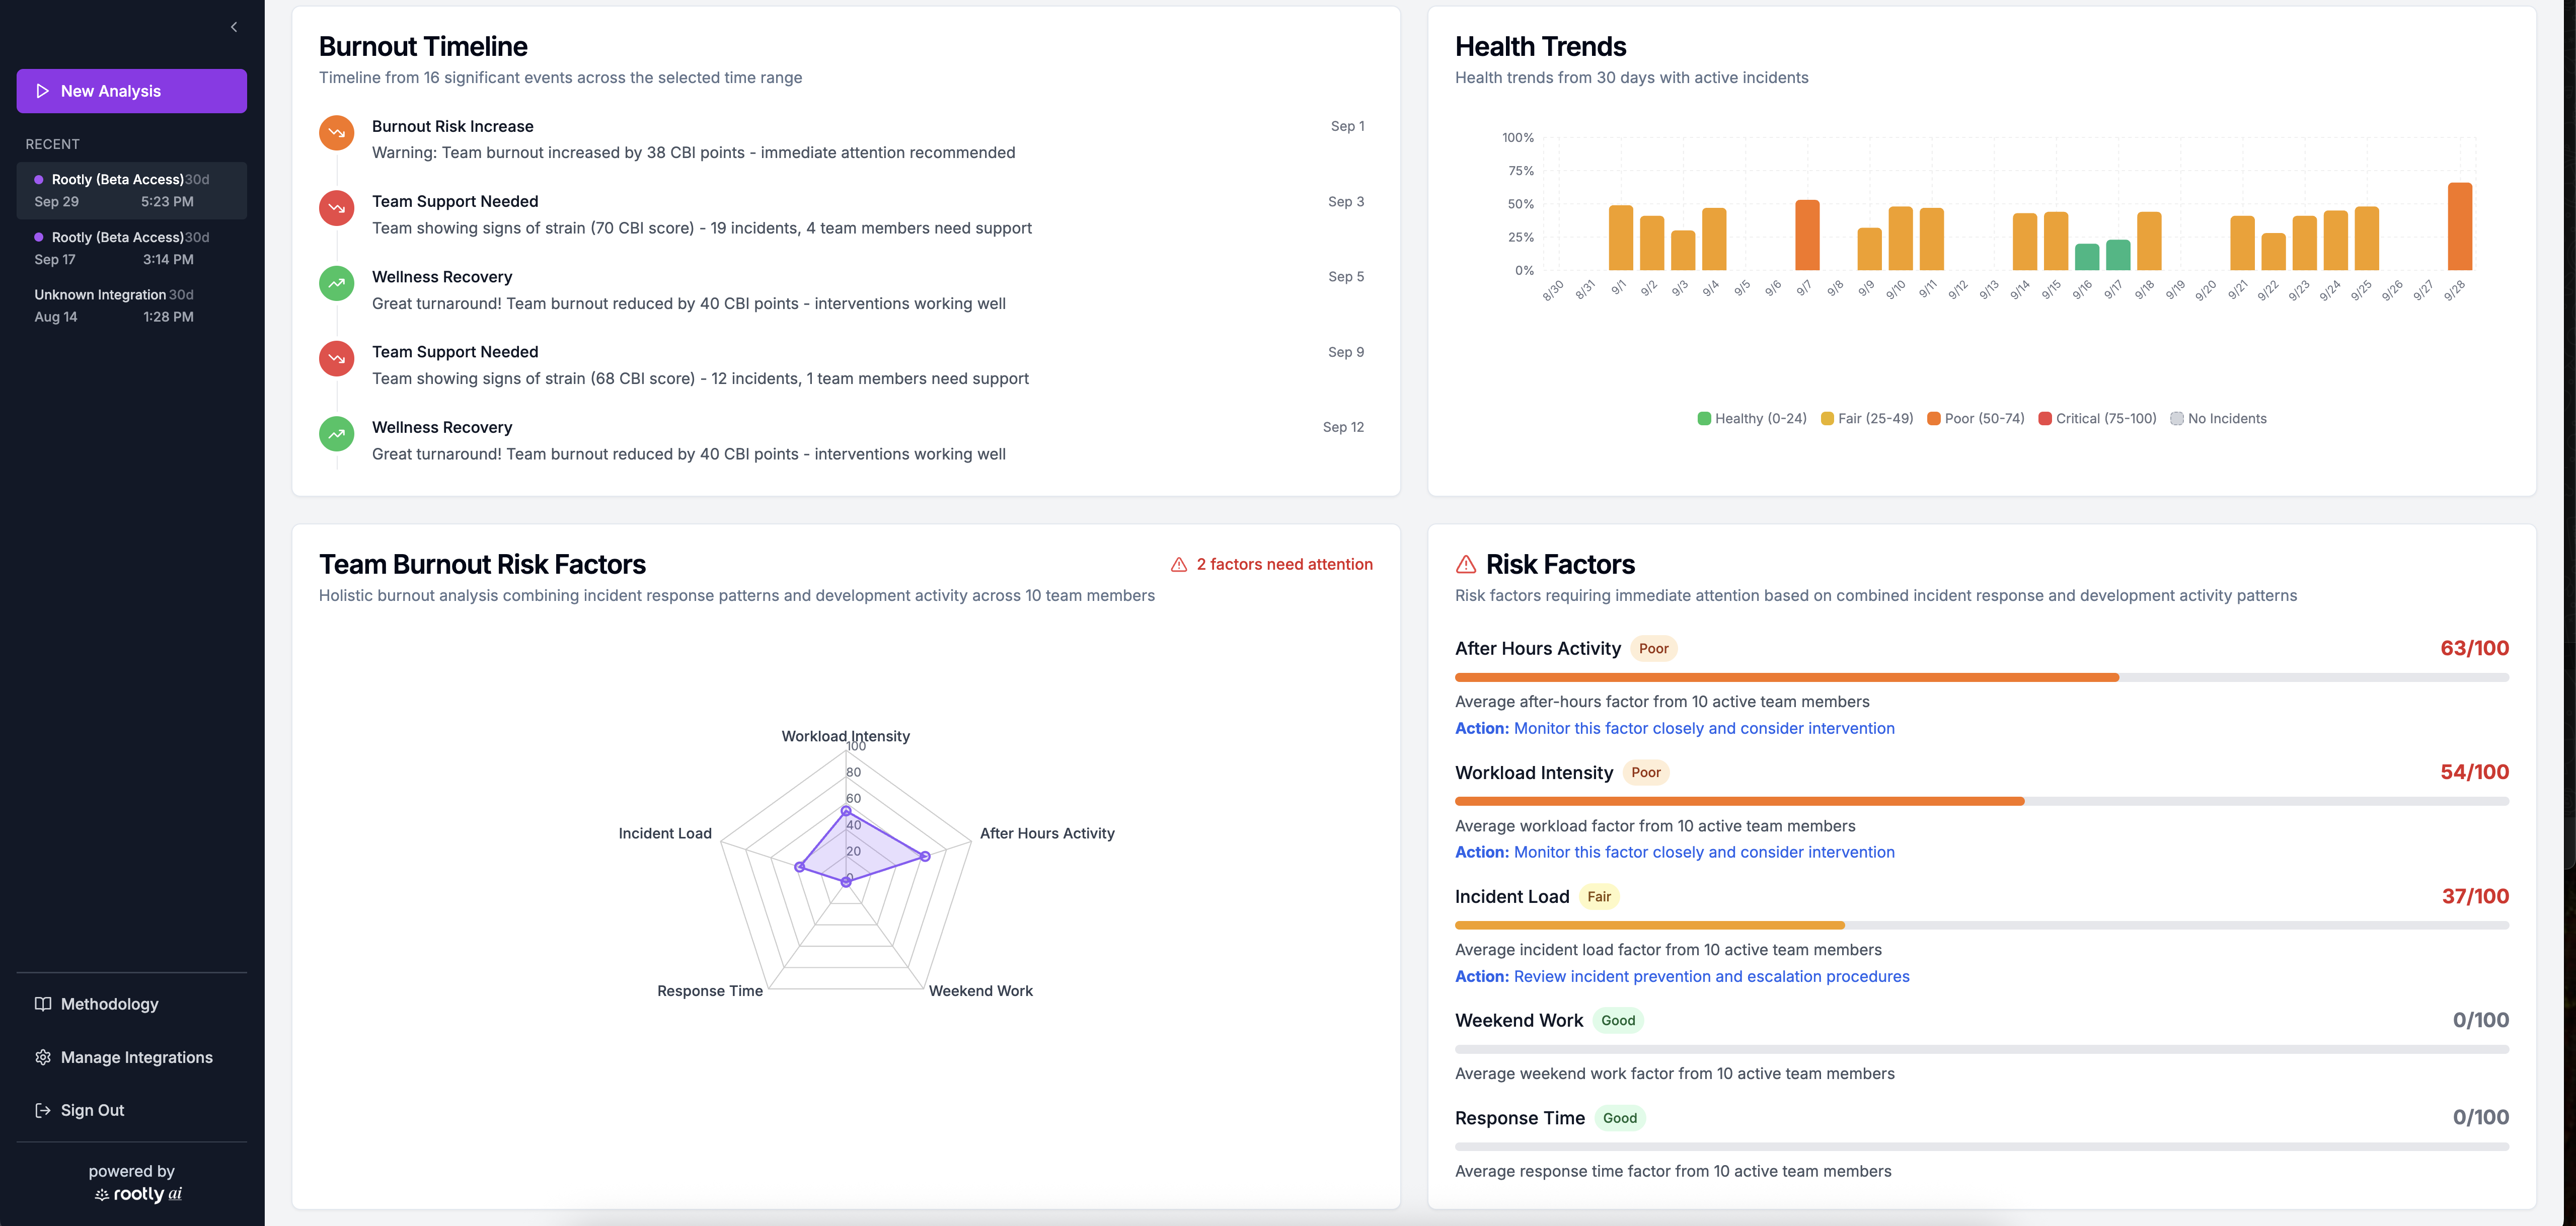Viewport: 2576px width, 1226px height.
Task: Click Sep 3 Team Support Needed red icon
Action: point(336,208)
